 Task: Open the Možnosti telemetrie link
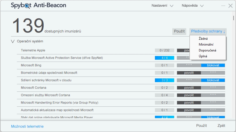click(x=27, y=126)
